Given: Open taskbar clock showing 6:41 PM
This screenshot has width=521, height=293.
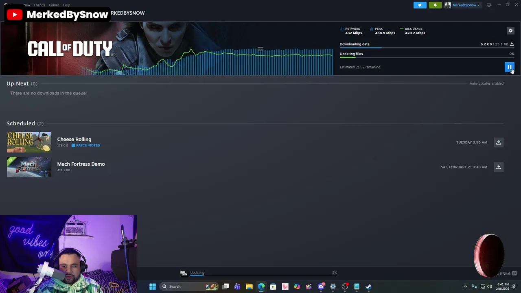Looking at the screenshot, I should [x=503, y=286].
